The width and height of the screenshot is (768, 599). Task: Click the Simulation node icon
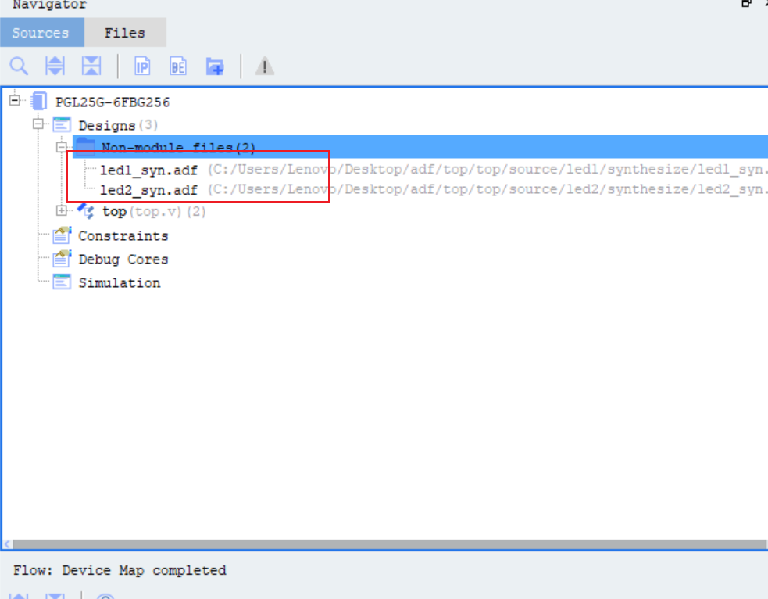63,282
